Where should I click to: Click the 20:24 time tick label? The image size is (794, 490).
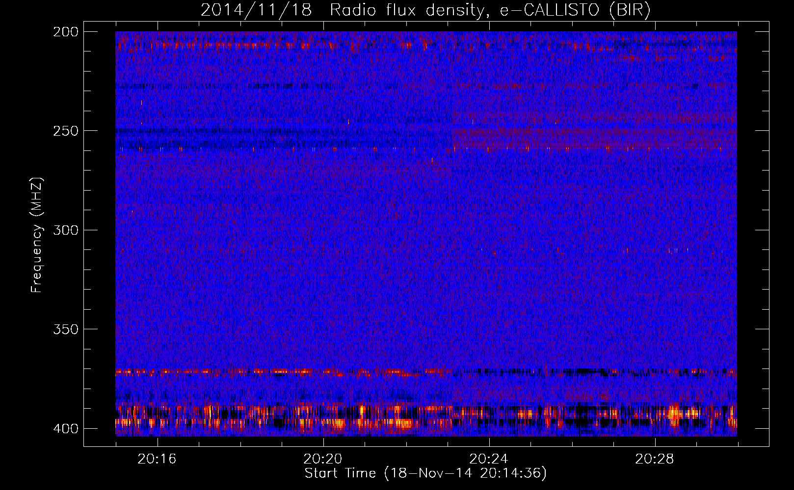pyautogui.click(x=488, y=459)
